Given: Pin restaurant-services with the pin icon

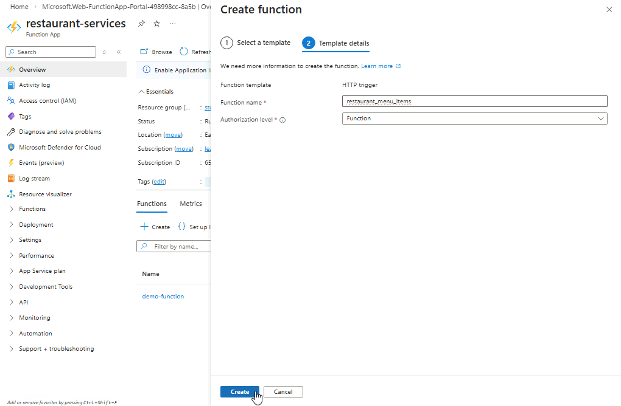Looking at the screenshot, I should coord(142,24).
